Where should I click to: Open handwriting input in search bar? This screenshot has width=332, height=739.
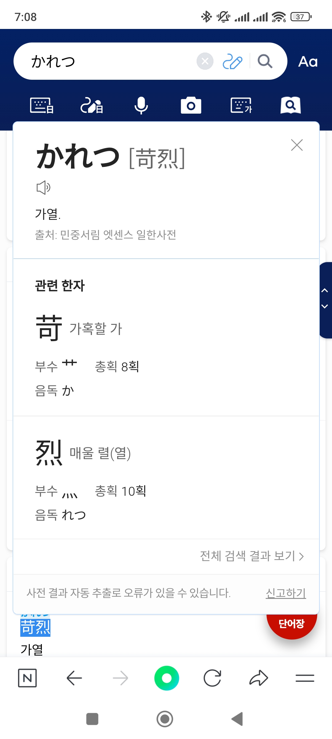[x=232, y=61]
